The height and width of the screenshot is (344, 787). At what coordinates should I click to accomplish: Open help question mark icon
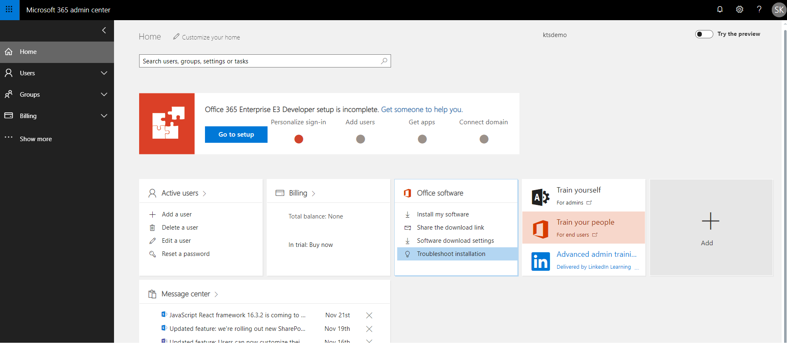pyautogui.click(x=759, y=9)
